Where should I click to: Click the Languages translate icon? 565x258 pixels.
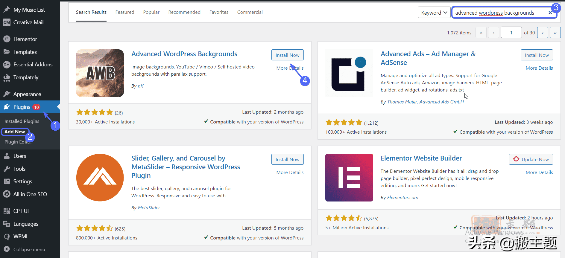coord(7,224)
